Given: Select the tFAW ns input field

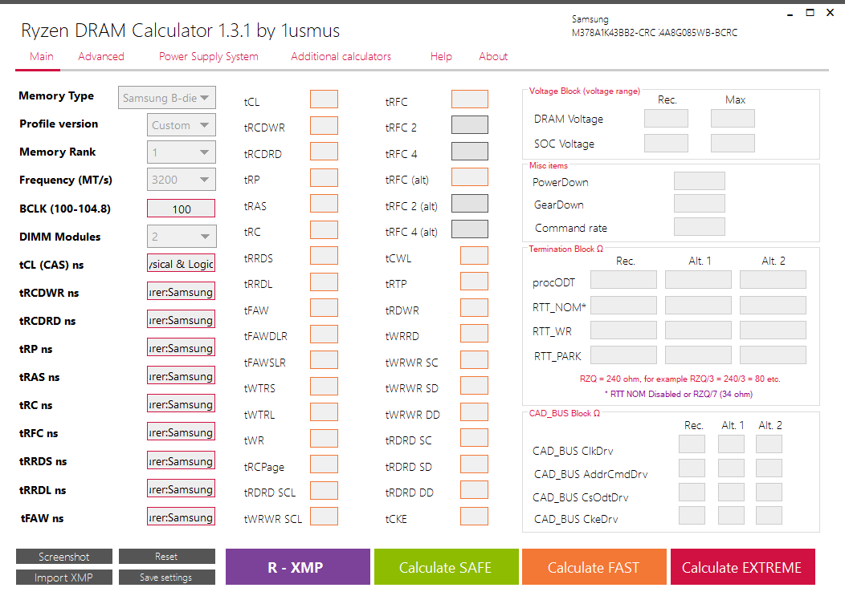Looking at the screenshot, I should (x=181, y=517).
